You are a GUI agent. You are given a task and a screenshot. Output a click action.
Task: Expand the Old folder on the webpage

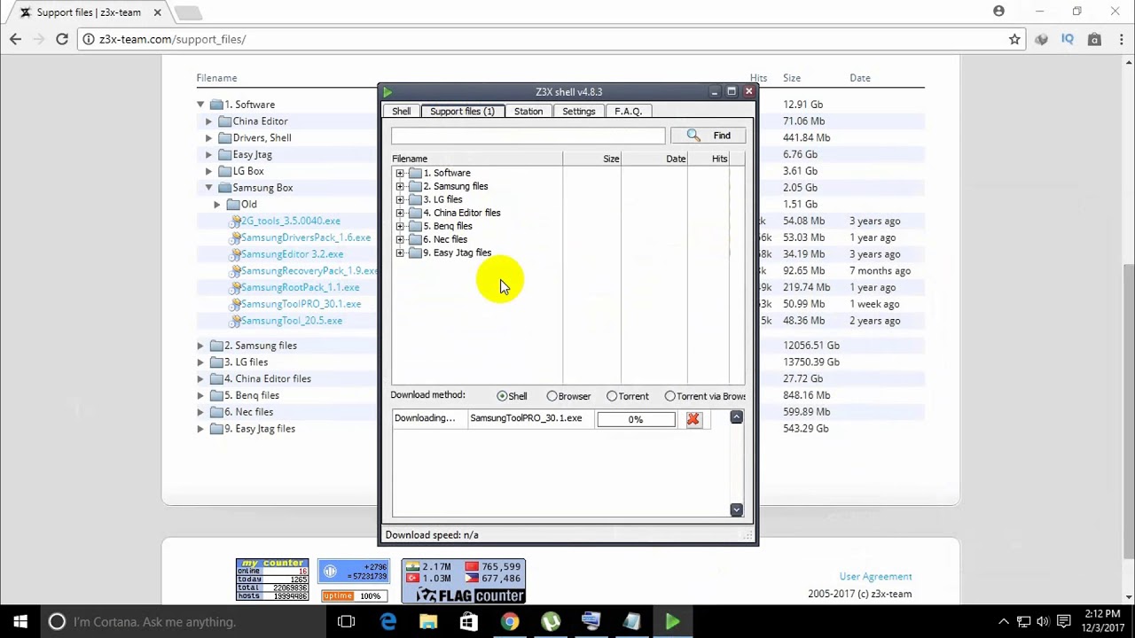coord(217,205)
